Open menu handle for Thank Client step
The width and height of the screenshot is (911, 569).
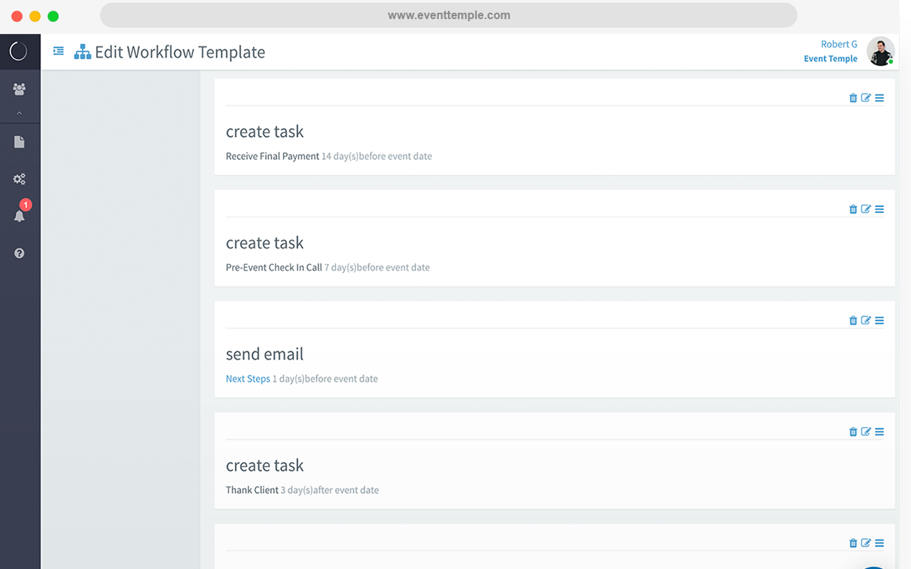879,432
